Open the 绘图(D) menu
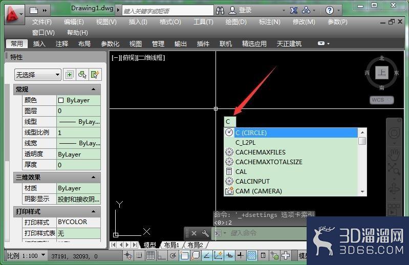 236,22
